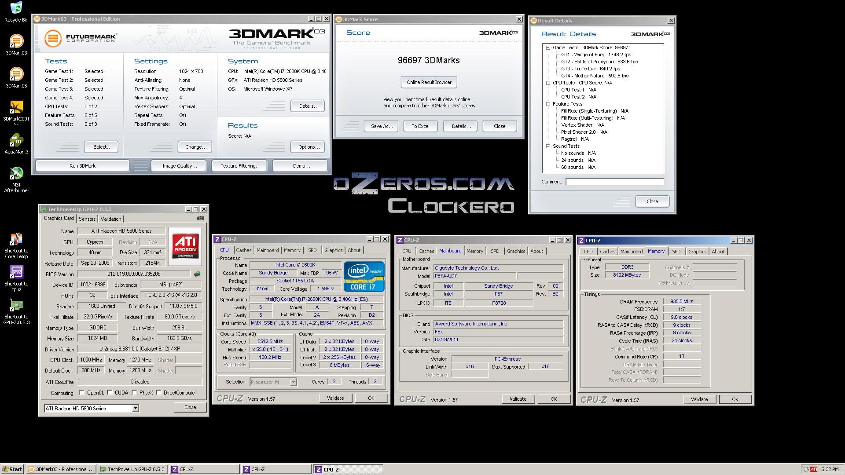Click GPU Clock 1000 MHz field
The image size is (845, 475).
pyautogui.click(x=91, y=360)
